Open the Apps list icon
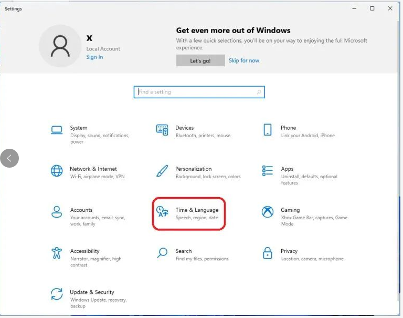The image size is (403, 318). 268,171
